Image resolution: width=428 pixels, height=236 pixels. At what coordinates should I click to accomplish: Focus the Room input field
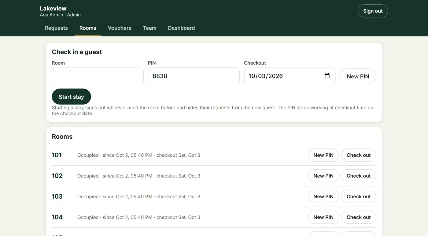tap(98, 76)
